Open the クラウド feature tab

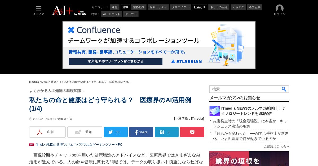point(131,14)
